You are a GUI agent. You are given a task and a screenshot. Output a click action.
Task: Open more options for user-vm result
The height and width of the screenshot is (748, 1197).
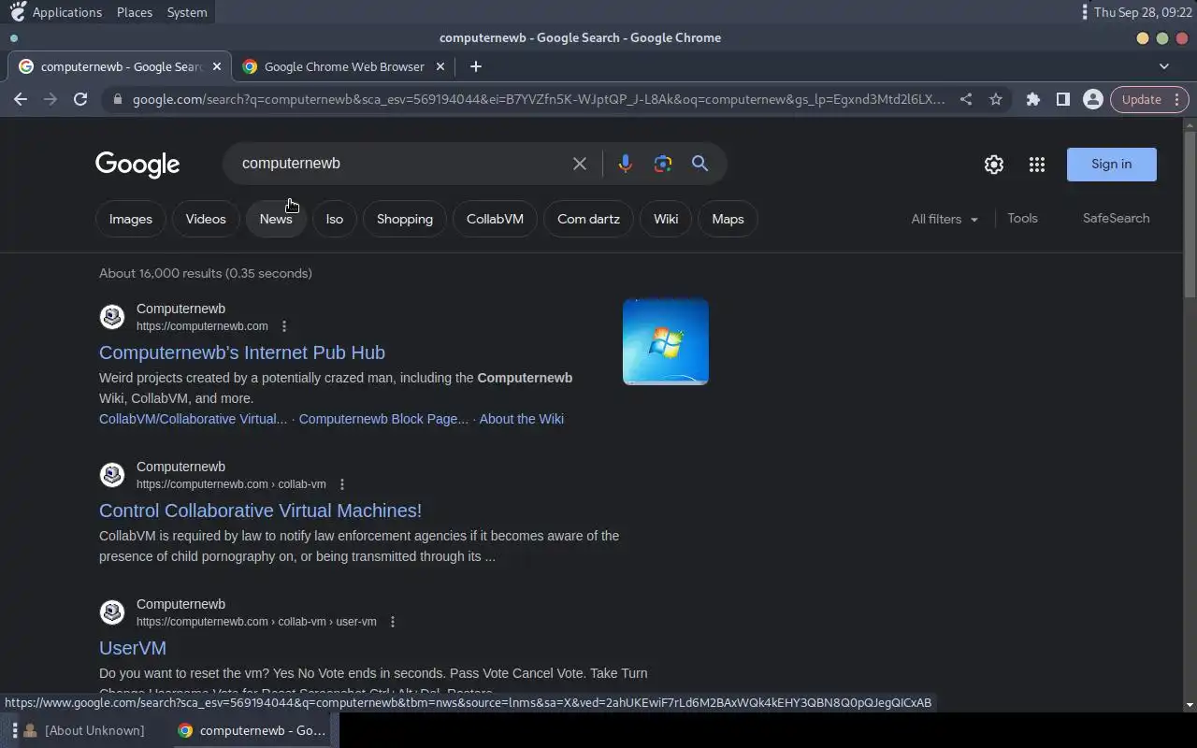(393, 622)
